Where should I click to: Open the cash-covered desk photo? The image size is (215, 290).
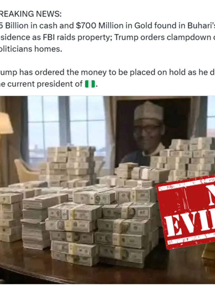click(107, 190)
